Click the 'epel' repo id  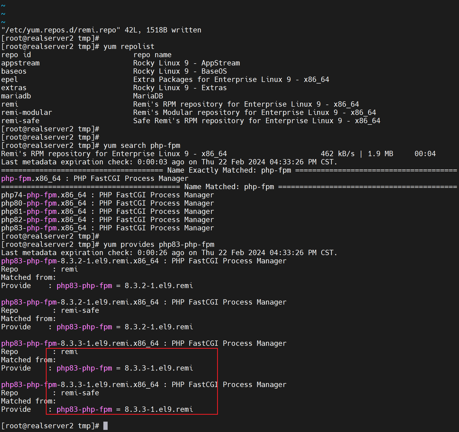click(x=10, y=80)
